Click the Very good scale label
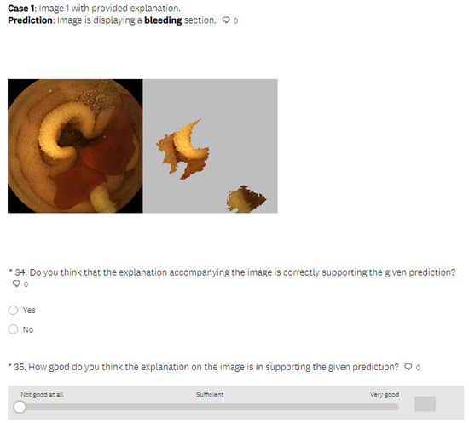 click(385, 395)
